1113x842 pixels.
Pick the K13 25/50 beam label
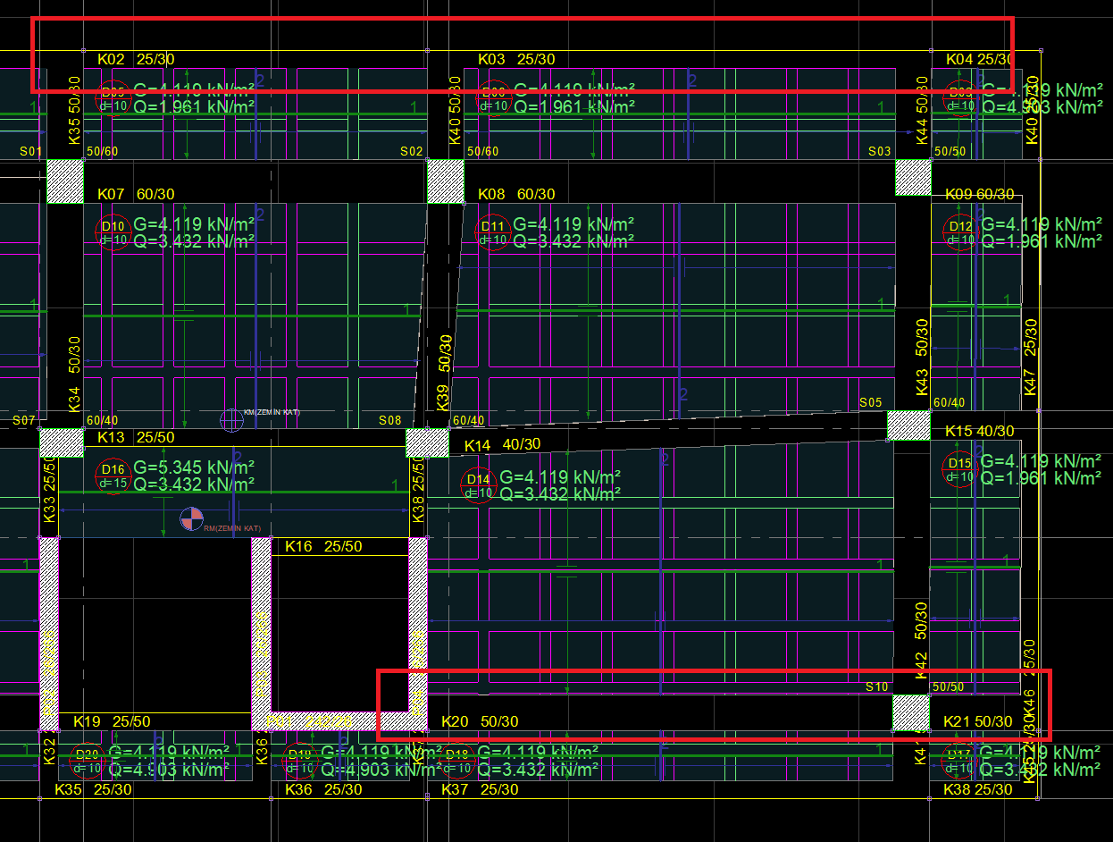[x=136, y=437]
